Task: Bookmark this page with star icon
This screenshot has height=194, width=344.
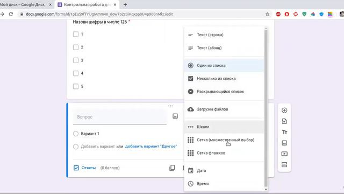Action: [x=267, y=15]
